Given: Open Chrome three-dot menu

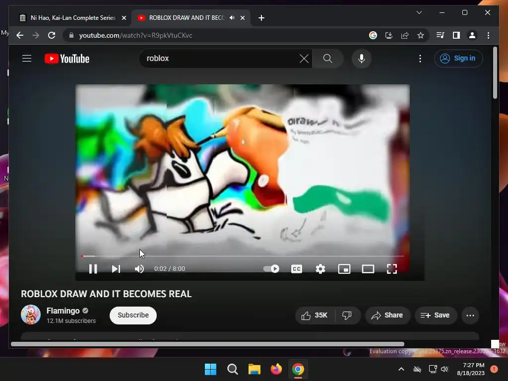Looking at the screenshot, I should (488, 35).
